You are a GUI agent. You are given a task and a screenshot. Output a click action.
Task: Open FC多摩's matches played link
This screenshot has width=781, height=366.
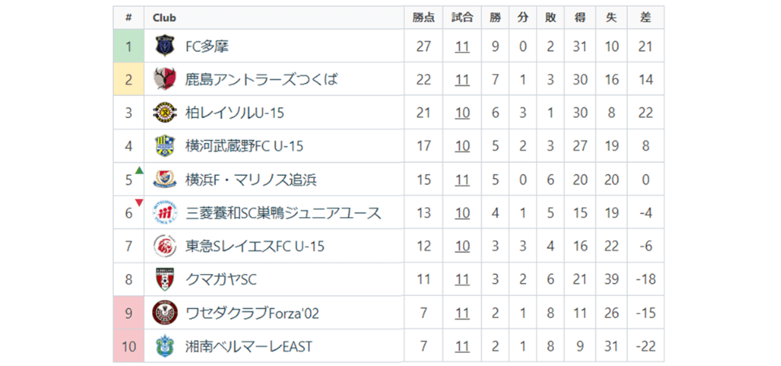[x=462, y=46]
